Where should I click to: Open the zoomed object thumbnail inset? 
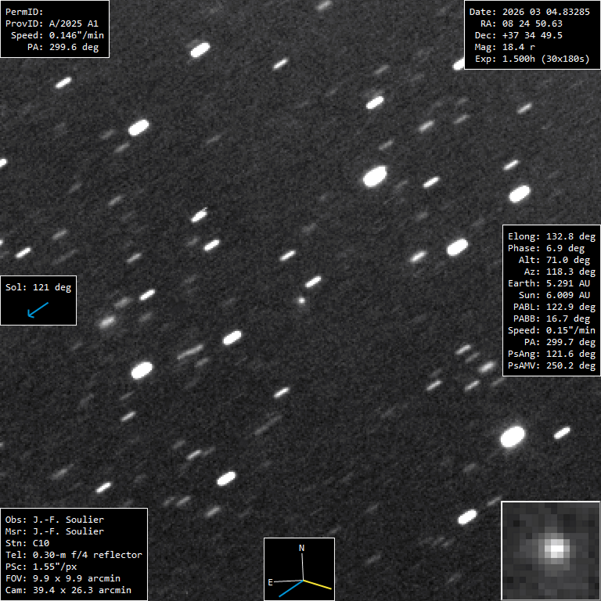[x=550, y=550]
